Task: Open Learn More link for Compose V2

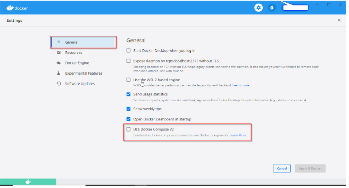Action: pyautogui.click(x=238, y=135)
